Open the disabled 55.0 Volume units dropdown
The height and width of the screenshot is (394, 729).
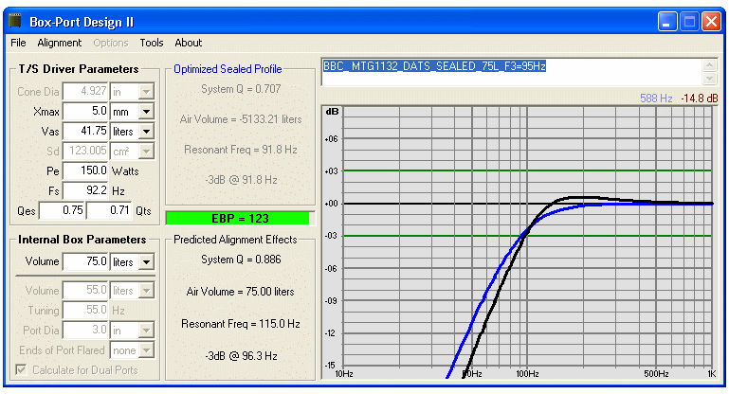(146, 291)
